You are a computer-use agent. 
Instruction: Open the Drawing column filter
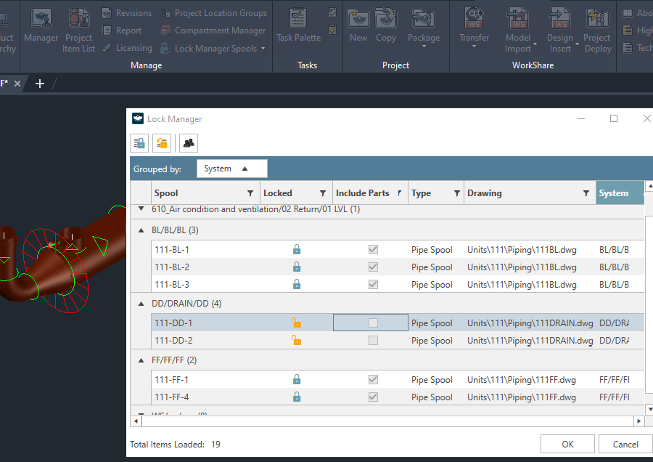tap(586, 193)
